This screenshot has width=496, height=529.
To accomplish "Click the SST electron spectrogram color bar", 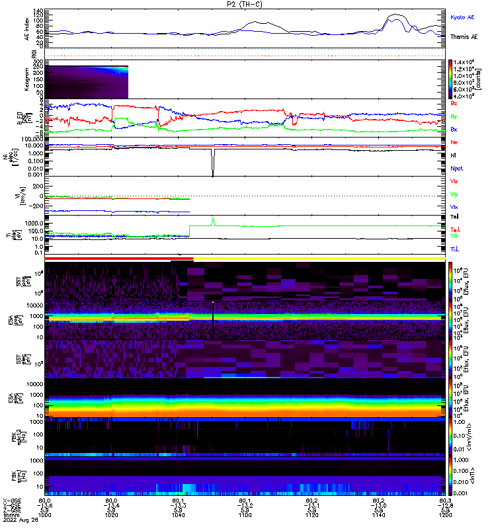I will 450,358.
